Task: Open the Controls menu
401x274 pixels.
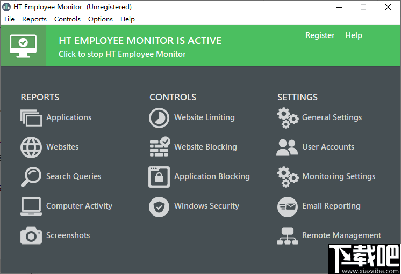Action: click(x=67, y=19)
